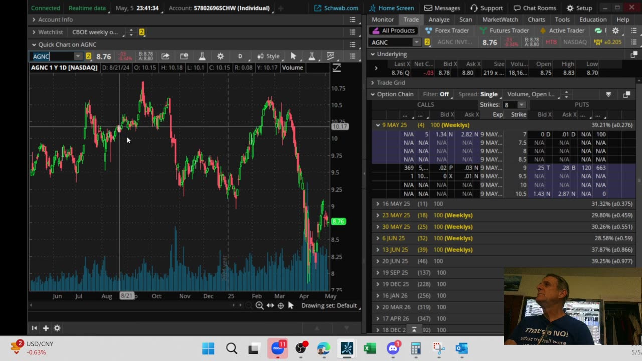Expand the Trade Grid section

coord(372,83)
